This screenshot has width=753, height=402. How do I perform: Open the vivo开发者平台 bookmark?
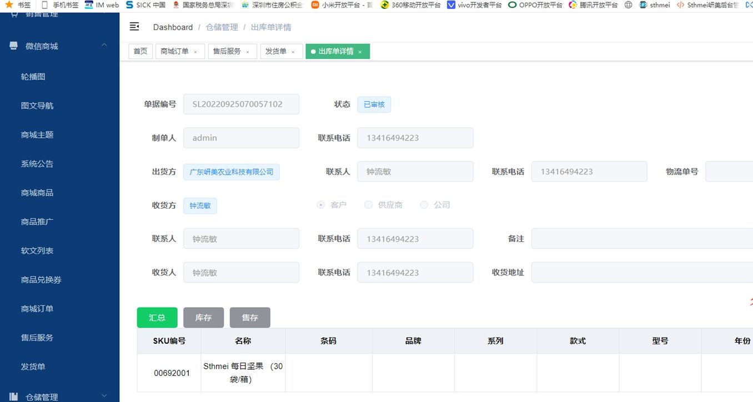[475, 5]
